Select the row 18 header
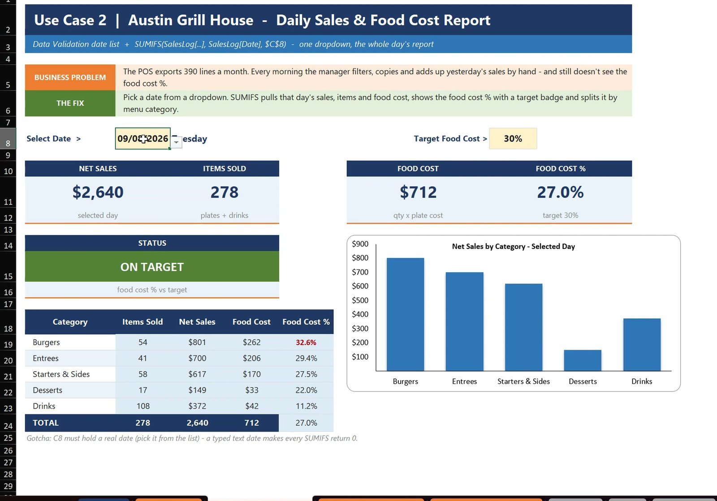Image resolution: width=717 pixels, height=501 pixels. (8, 322)
